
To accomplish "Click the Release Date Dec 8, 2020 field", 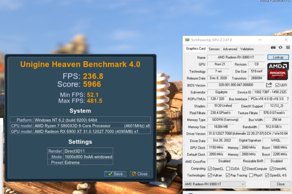I will click(x=218, y=78).
